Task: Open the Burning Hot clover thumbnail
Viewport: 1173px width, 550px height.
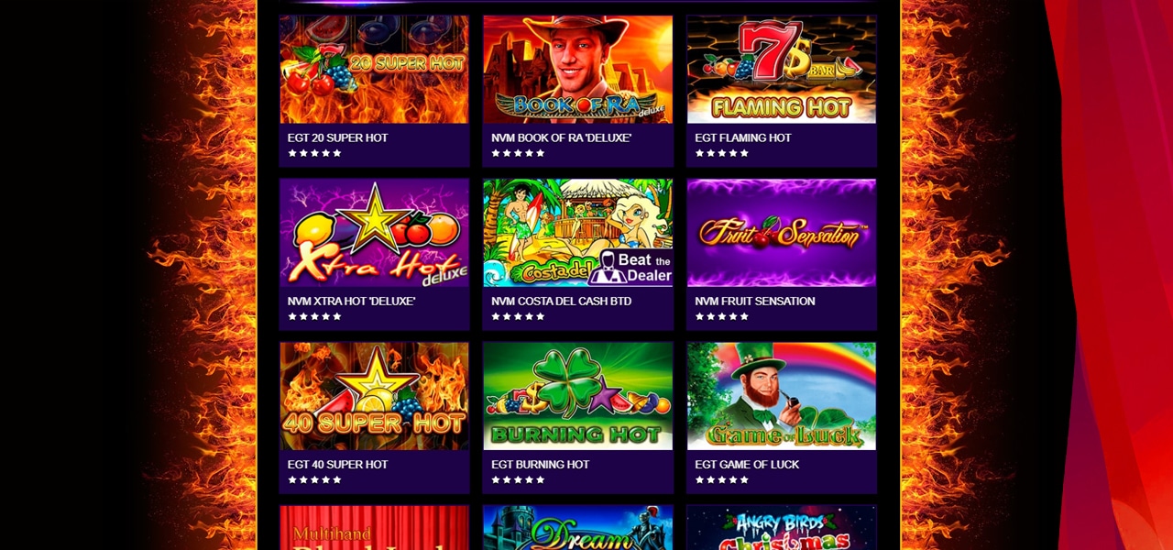Action: pos(577,396)
